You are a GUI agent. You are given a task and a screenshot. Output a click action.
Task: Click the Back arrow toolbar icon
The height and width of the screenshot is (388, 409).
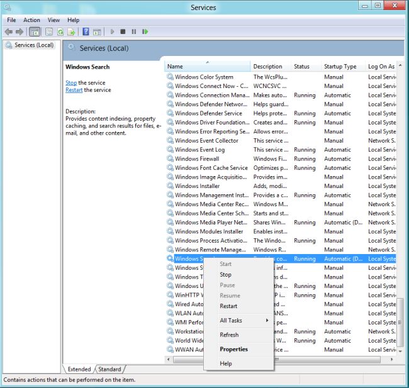click(x=9, y=32)
